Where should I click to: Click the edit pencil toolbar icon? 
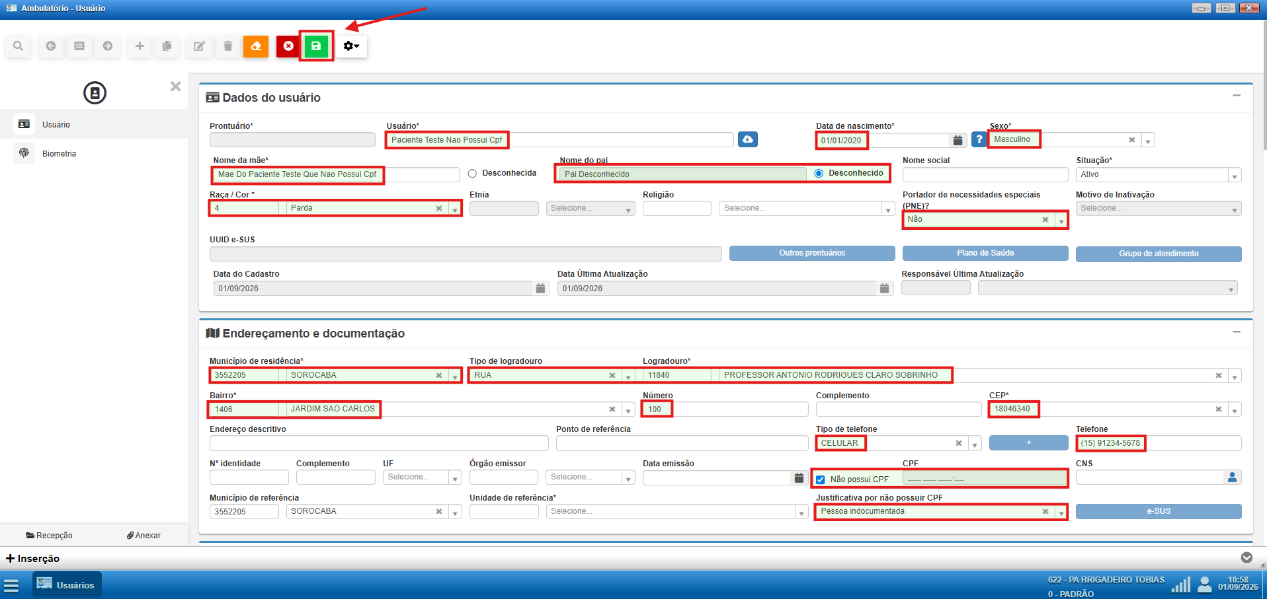[199, 46]
